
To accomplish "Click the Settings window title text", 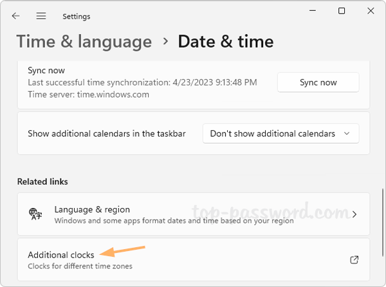I will 77,16.
